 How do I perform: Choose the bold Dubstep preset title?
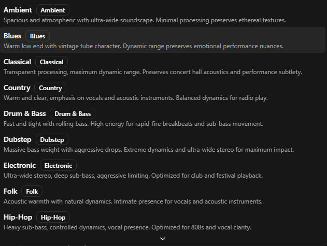click(x=18, y=140)
